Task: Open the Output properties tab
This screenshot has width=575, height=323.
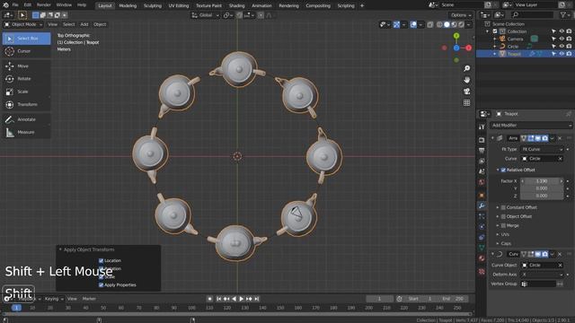Action: [482, 151]
